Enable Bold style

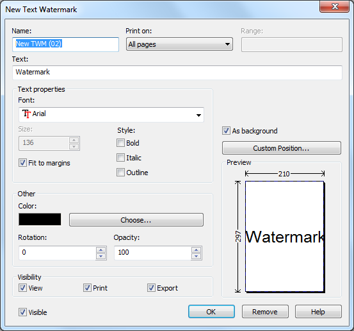click(x=120, y=143)
